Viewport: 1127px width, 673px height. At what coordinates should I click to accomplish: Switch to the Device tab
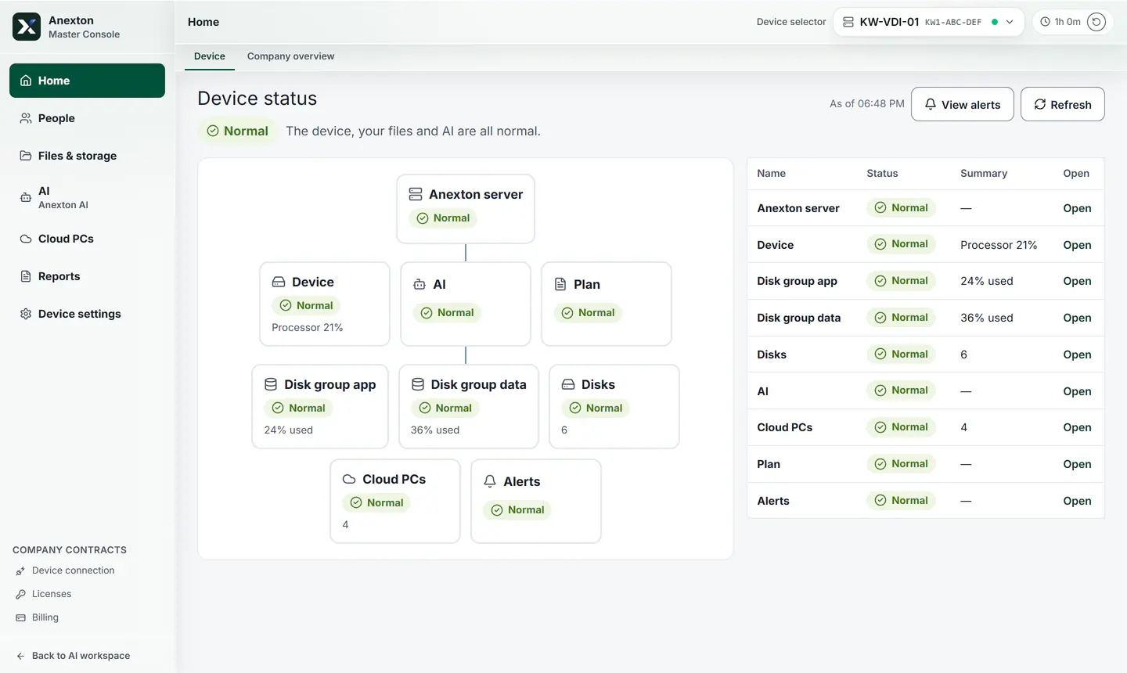coord(210,56)
